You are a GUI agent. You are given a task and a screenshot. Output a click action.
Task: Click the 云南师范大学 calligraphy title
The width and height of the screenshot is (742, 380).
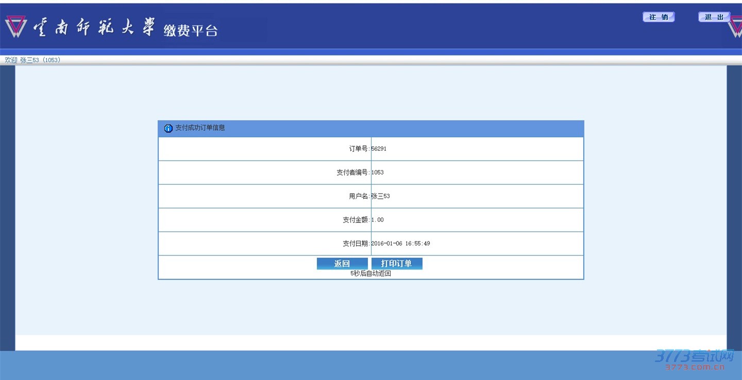[x=94, y=27]
